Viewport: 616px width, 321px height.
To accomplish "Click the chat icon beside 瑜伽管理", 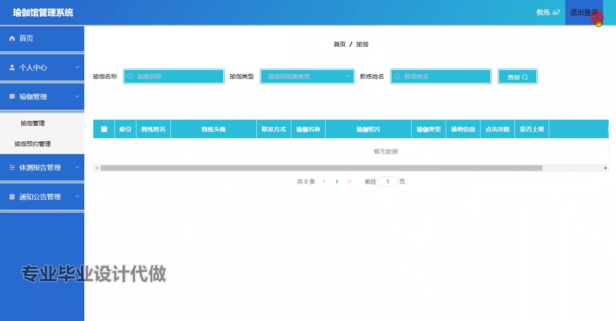I will click(12, 96).
